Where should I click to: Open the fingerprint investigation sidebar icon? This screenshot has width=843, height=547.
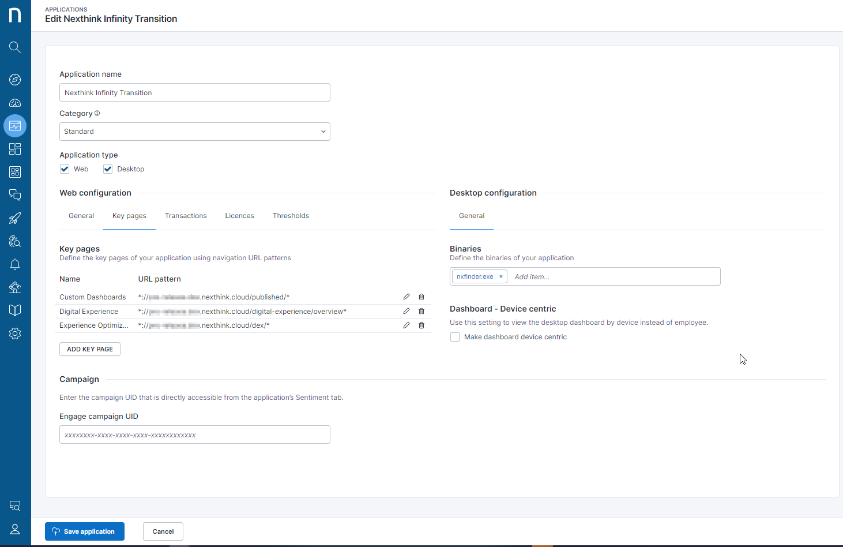click(x=15, y=241)
